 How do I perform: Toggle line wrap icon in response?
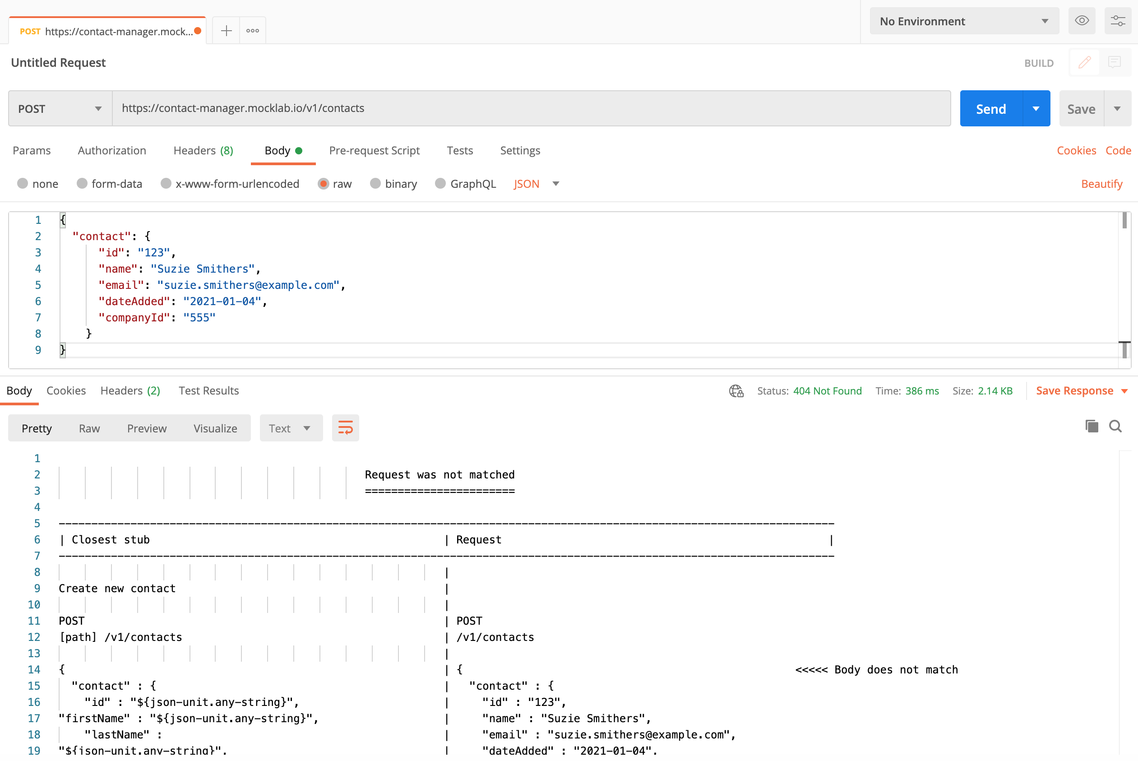coord(345,428)
